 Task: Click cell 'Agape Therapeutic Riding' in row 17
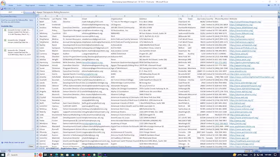click(125, 65)
